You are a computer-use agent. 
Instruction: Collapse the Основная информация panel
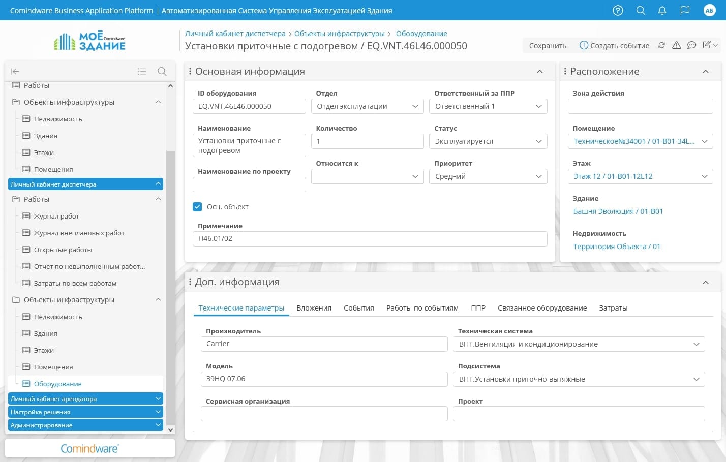point(539,72)
